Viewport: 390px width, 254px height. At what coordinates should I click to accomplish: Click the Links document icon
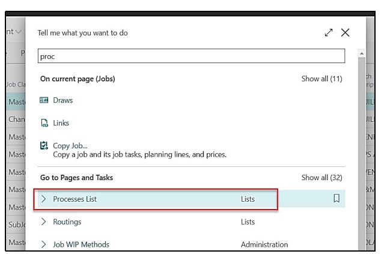(43, 123)
